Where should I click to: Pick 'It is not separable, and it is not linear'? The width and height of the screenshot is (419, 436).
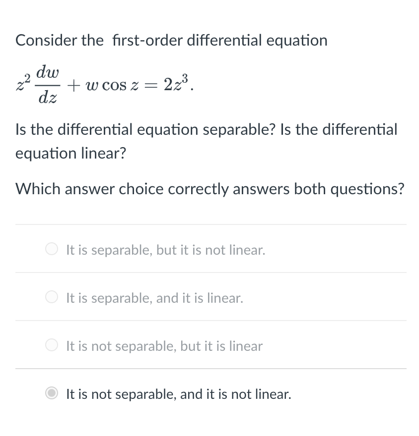177,394
